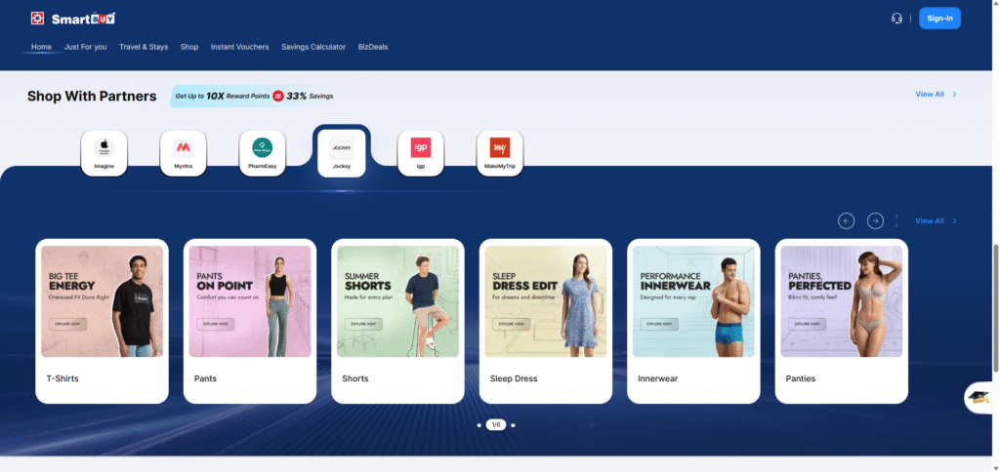Click Explore Now on Panties Perfected
The image size is (1000, 472).
(808, 324)
